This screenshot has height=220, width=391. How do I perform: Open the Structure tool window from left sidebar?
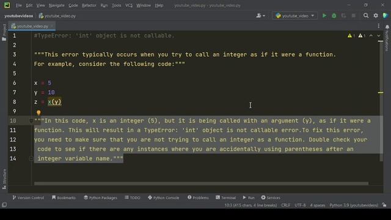4,179
